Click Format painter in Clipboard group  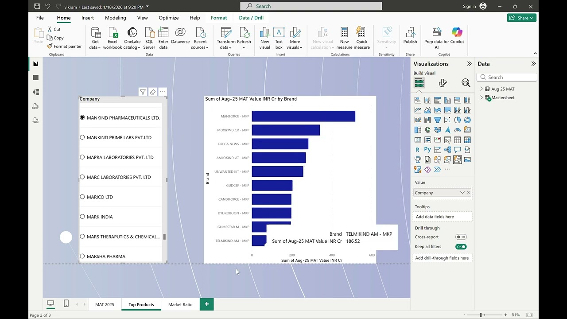click(x=65, y=46)
